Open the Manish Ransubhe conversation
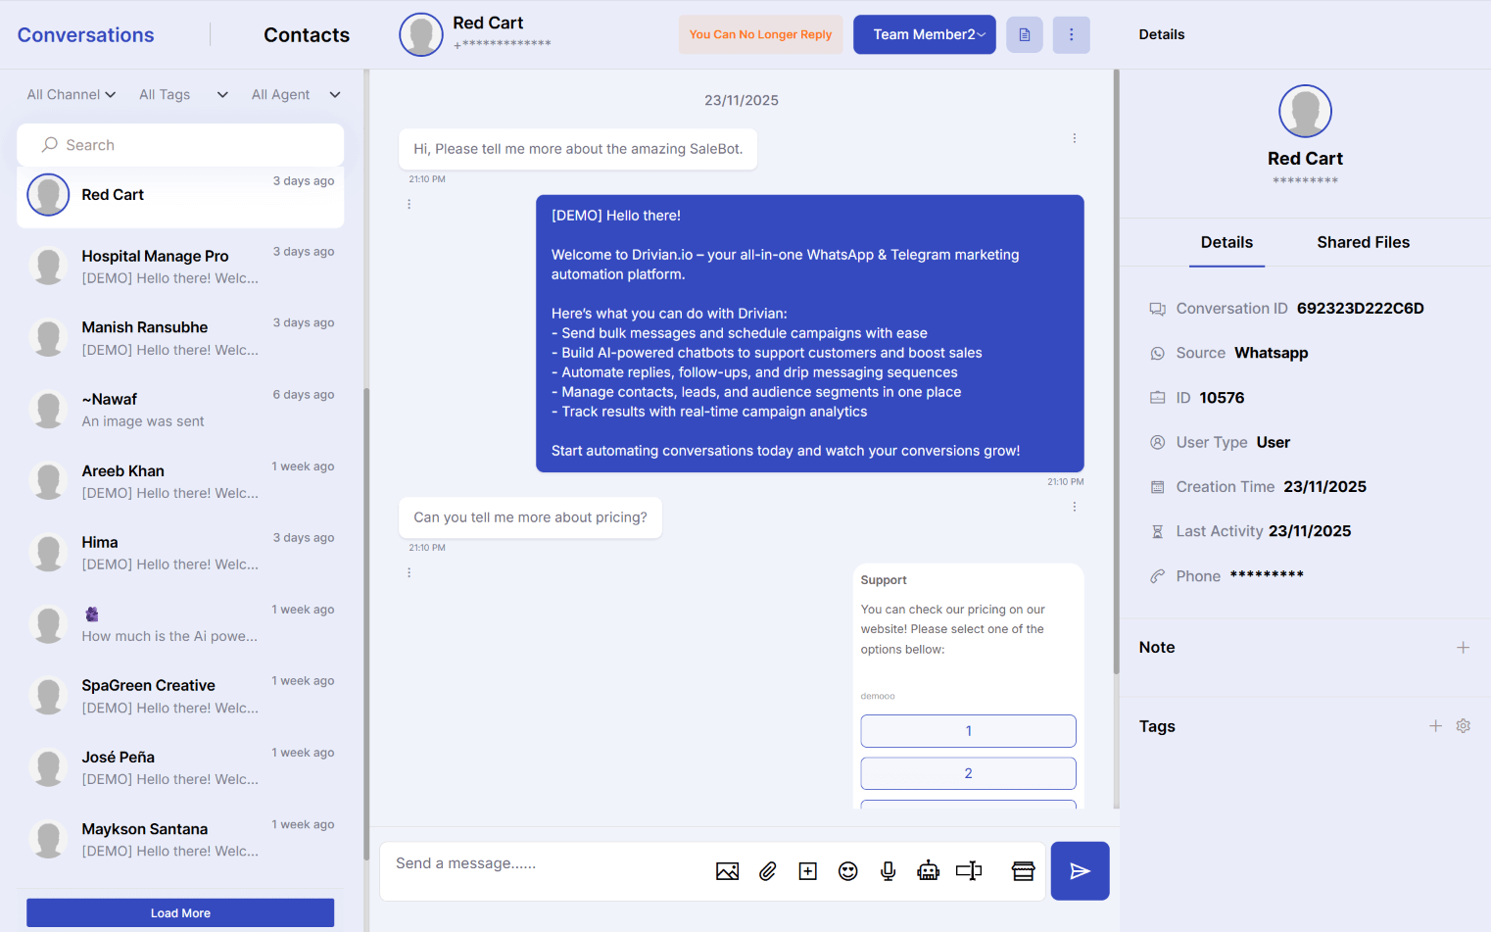Screen dimensions: 1491x932 pyautogui.click(x=180, y=338)
